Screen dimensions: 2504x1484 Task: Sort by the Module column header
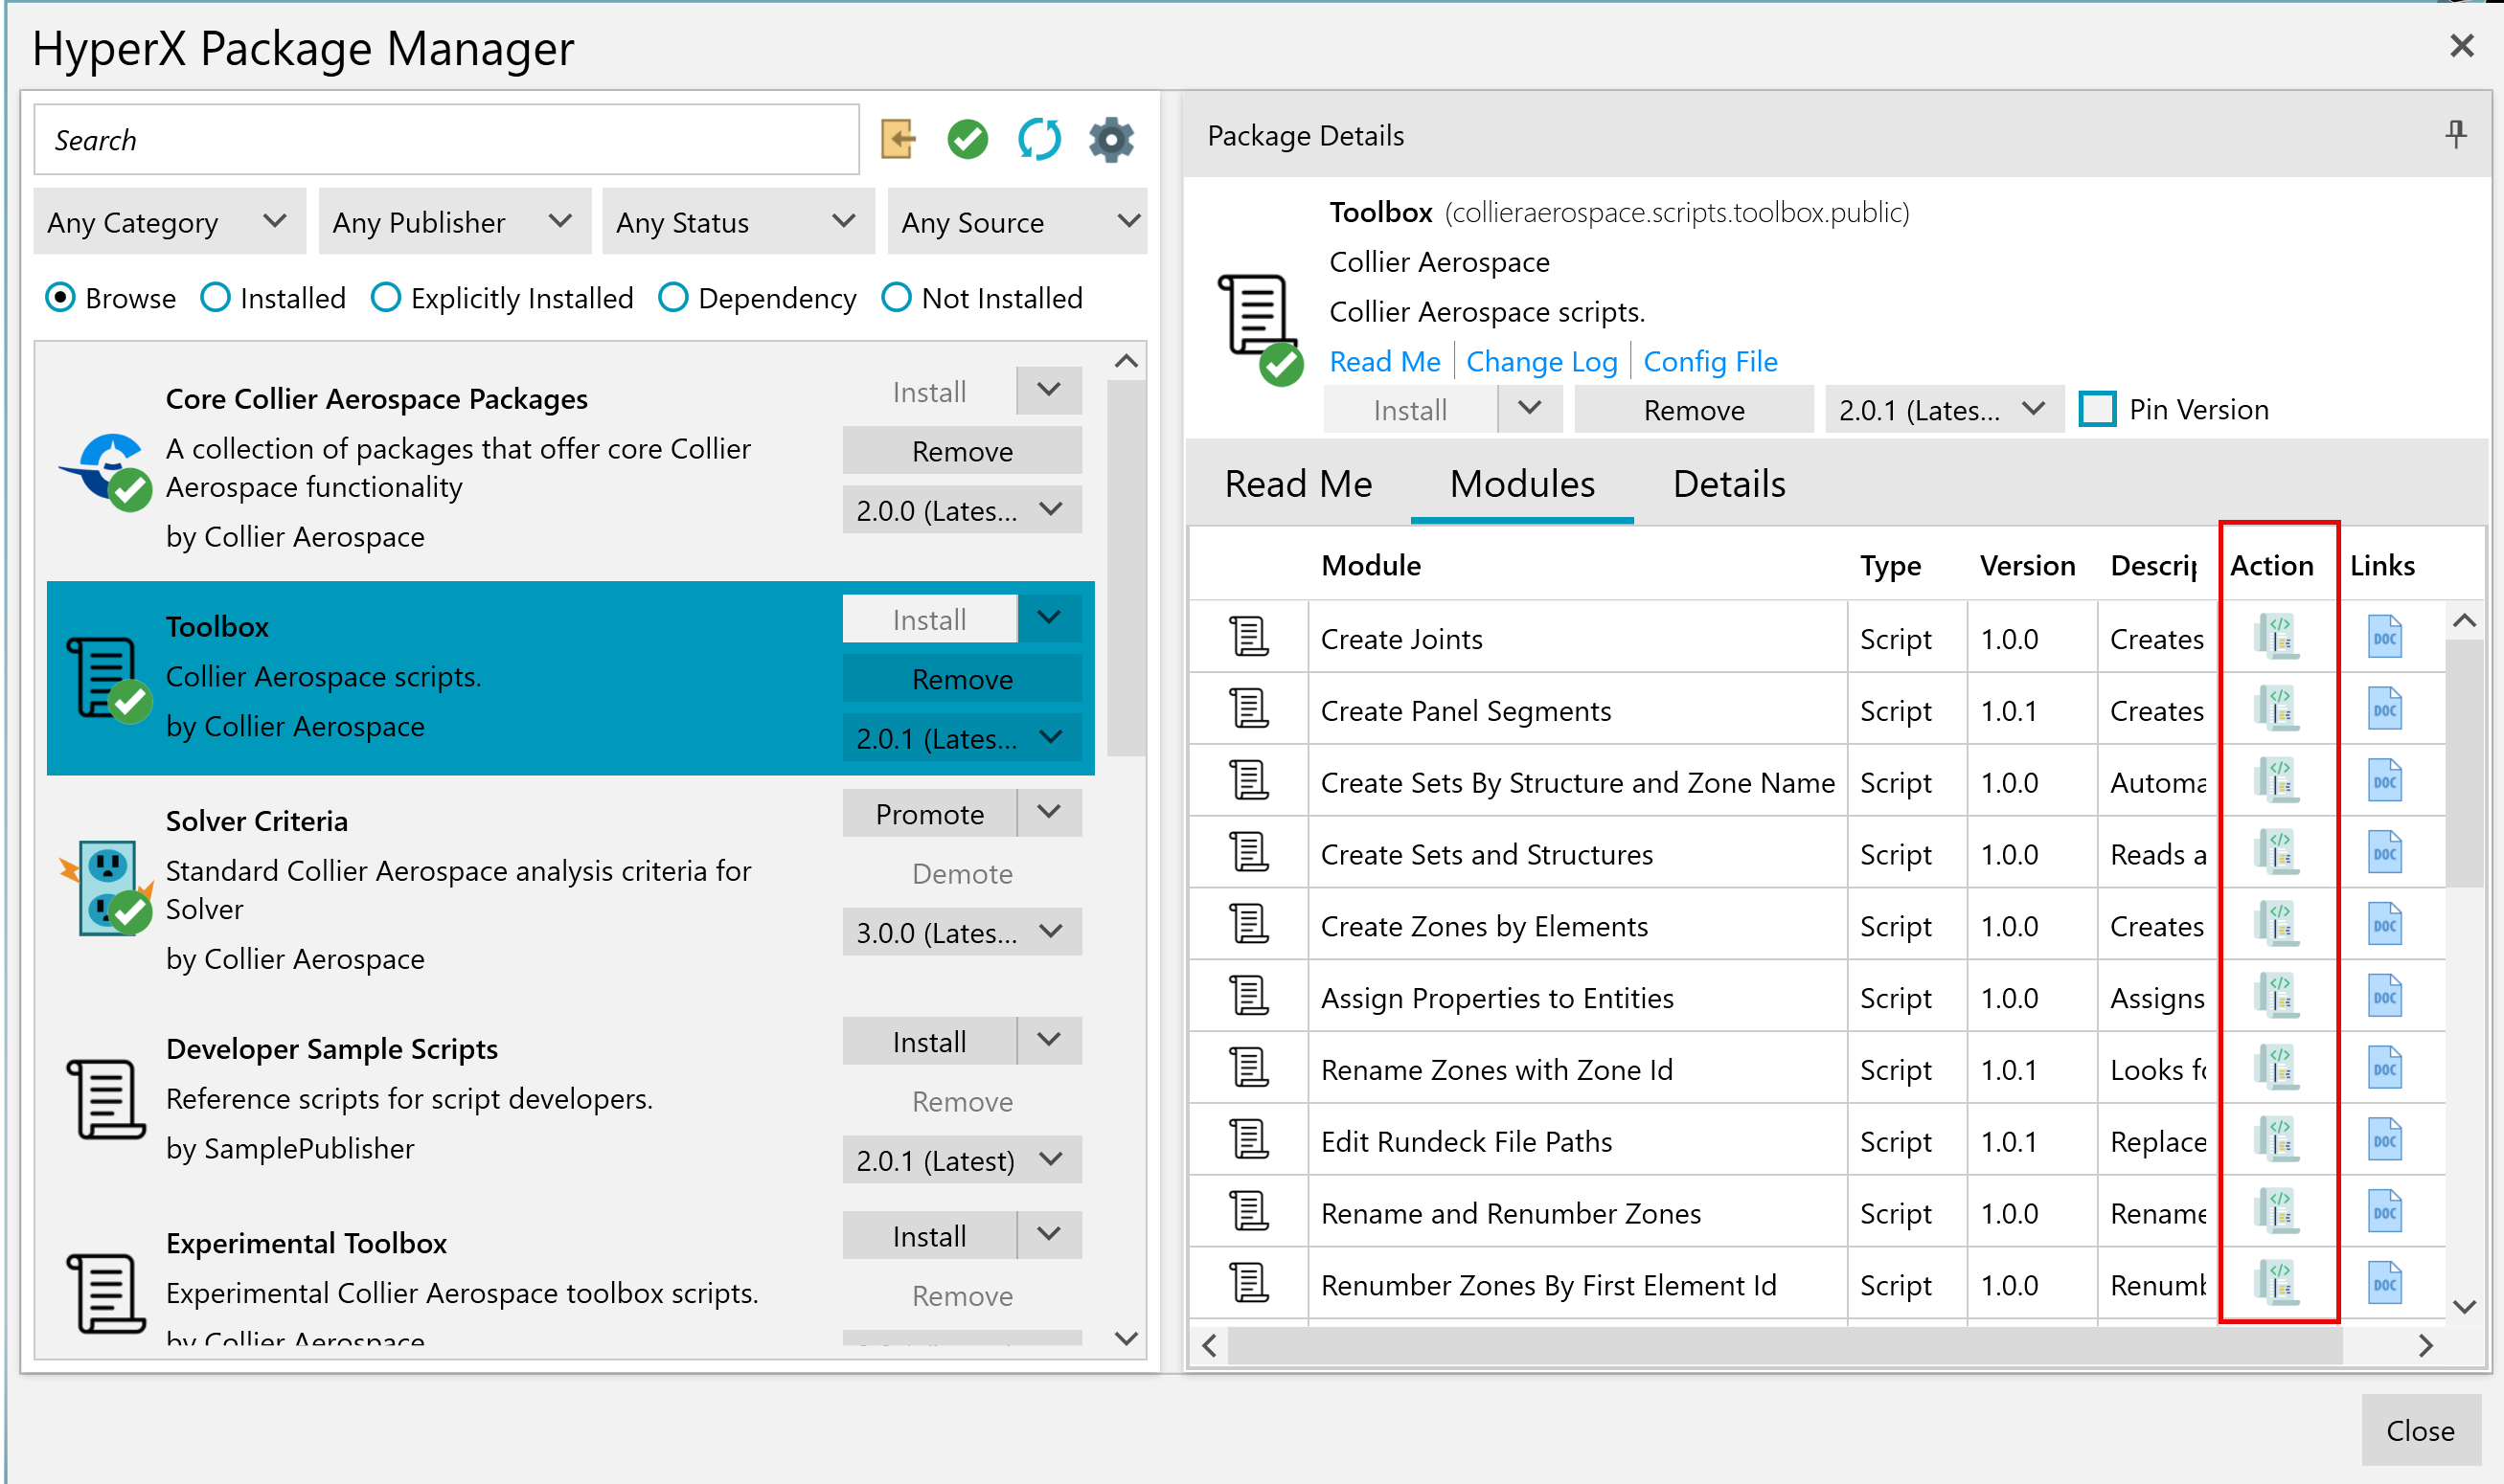coord(1371,565)
